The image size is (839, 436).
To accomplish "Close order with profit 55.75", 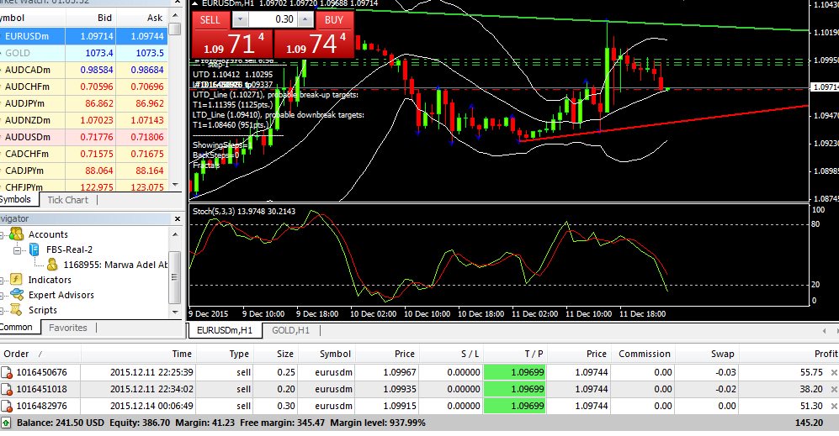I will 834,372.
